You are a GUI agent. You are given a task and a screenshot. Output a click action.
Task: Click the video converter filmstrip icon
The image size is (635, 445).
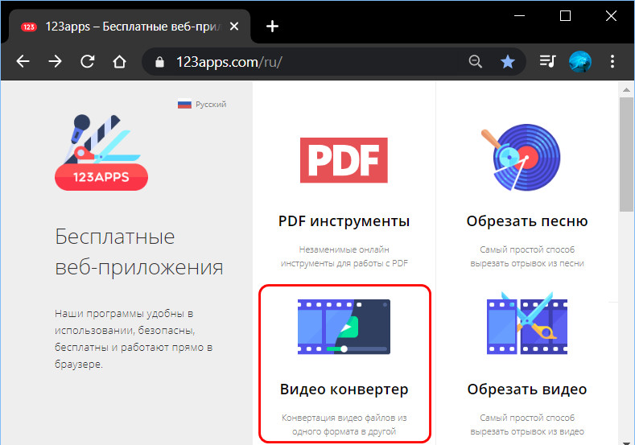tap(344, 327)
